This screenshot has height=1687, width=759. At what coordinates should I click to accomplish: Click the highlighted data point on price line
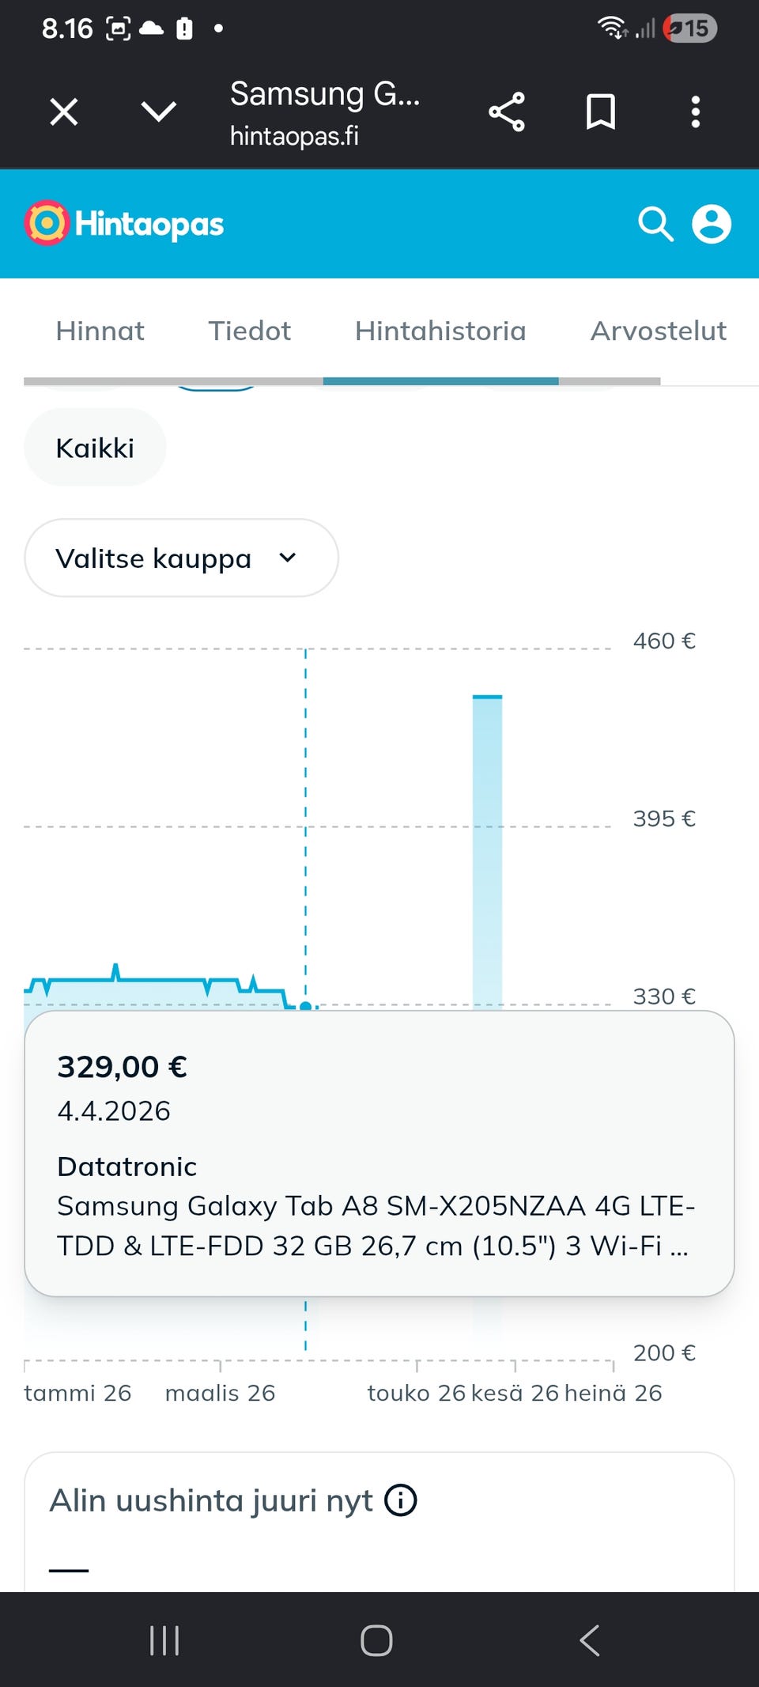click(x=305, y=1006)
